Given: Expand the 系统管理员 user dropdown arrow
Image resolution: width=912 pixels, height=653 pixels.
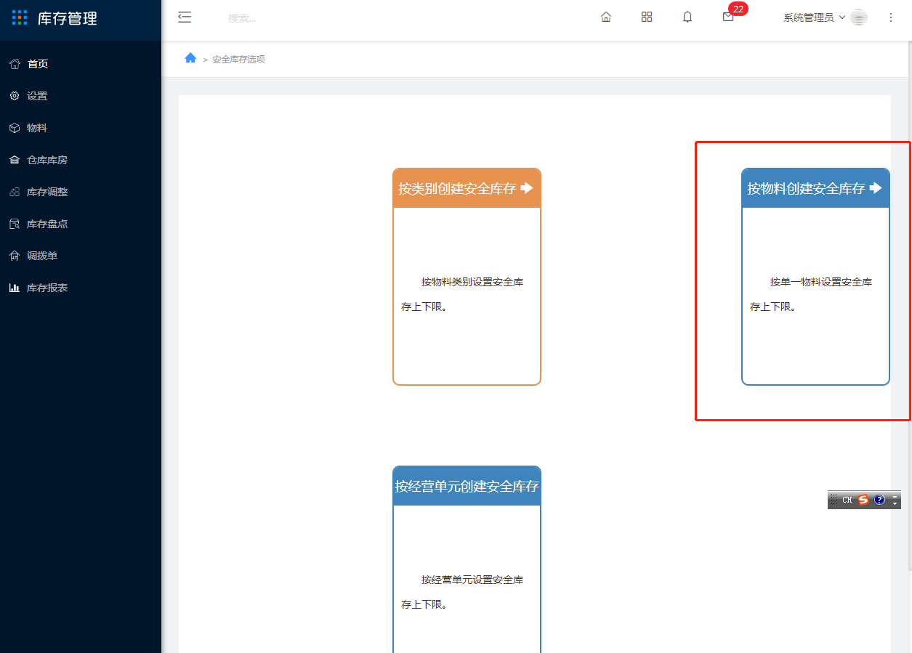Looking at the screenshot, I should 842,17.
